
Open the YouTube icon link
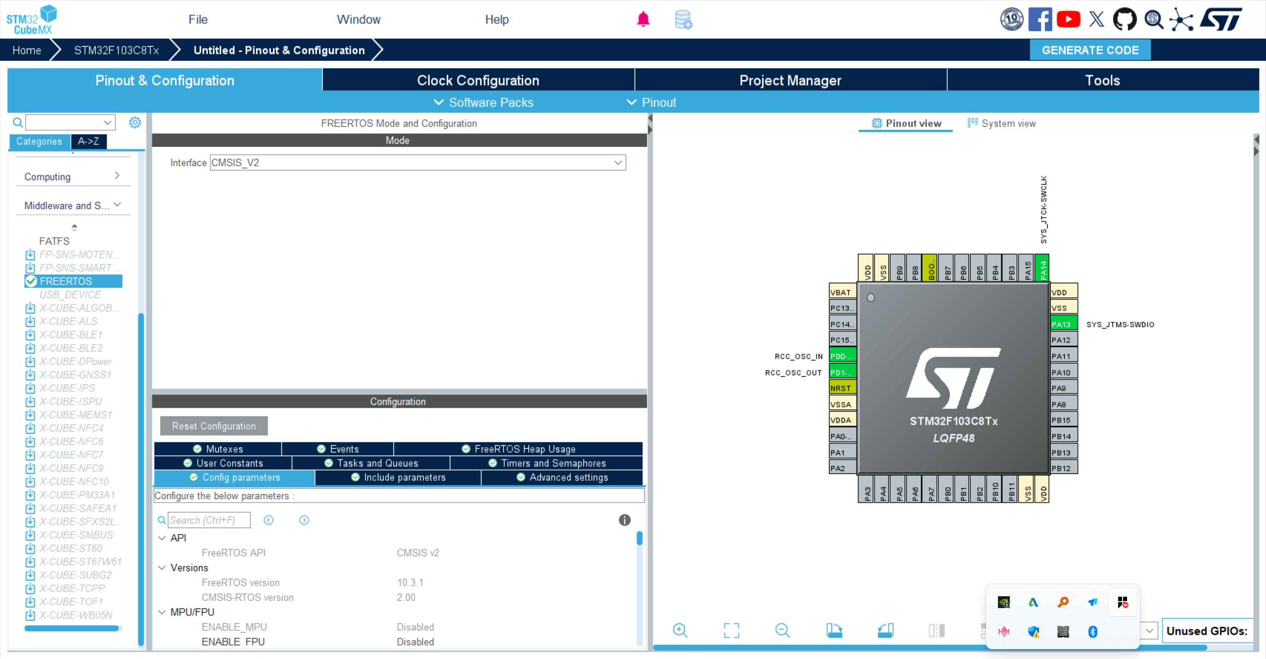(1068, 19)
